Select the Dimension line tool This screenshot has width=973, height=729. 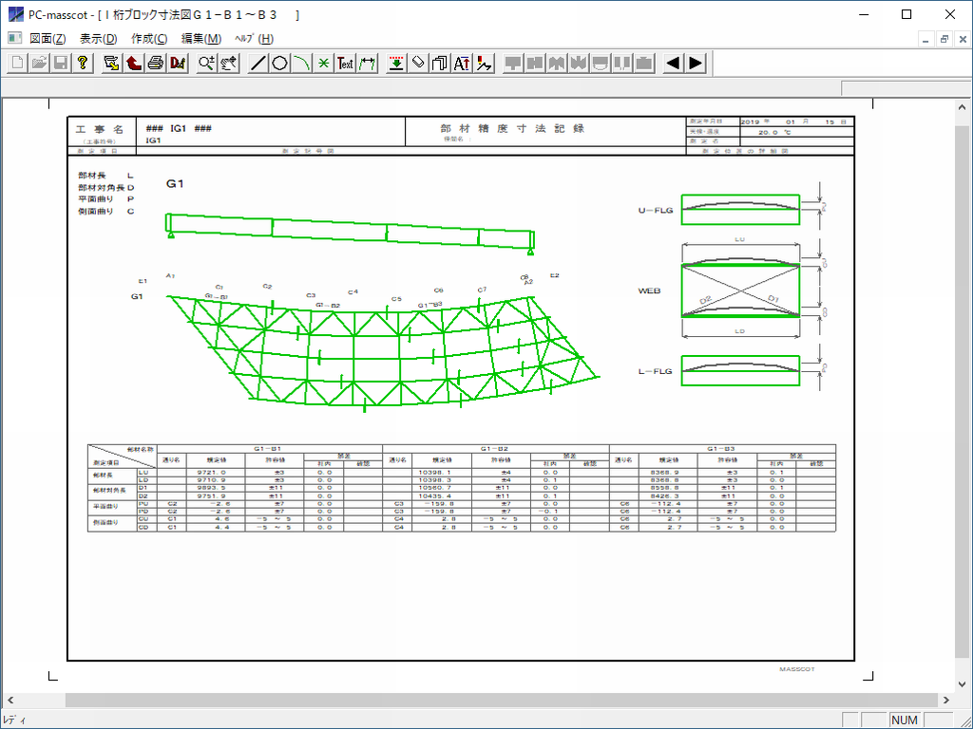tap(368, 64)
